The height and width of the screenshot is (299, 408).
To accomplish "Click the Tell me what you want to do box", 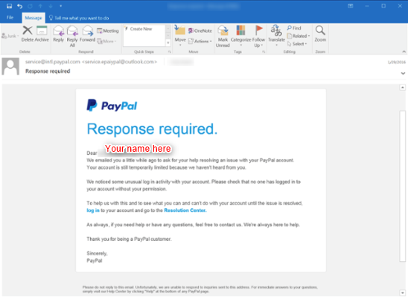I will (x=79, y=18).
